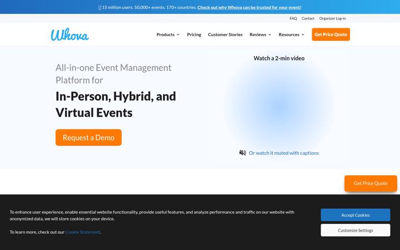Accept Cookies in the banner
Viewport: 400px width, 250px height.
click(x=356, y=215)
